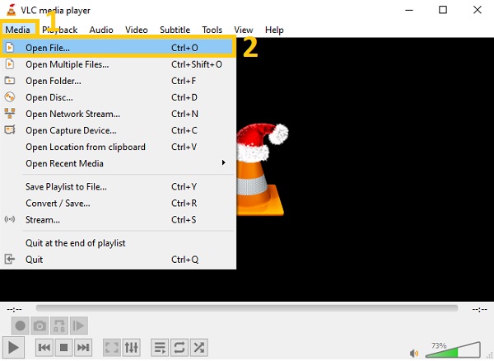Set volume on the 73% slider

(453, 350)
